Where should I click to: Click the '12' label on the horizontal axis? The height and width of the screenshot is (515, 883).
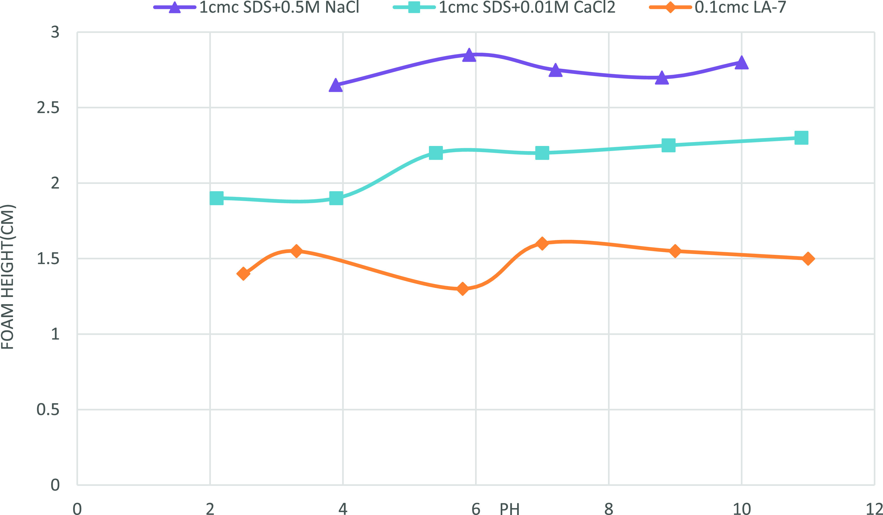[x=875, y=509]
